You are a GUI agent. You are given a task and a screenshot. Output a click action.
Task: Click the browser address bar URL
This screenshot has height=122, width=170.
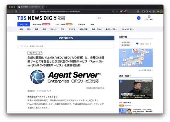click(x=60, y=12)
